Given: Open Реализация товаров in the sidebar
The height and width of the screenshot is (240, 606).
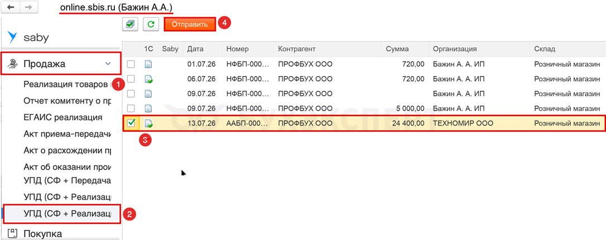Looking at the screenshot, I should click(67, 84).
